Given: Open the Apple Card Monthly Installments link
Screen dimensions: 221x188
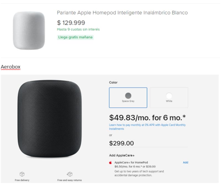Looking at the screenshot, I should point(147,127).
